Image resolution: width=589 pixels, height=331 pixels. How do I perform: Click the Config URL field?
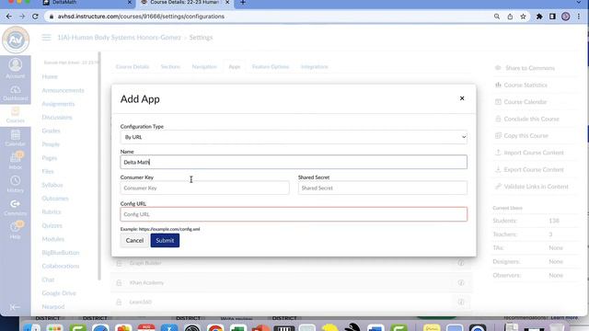[294, 214]
